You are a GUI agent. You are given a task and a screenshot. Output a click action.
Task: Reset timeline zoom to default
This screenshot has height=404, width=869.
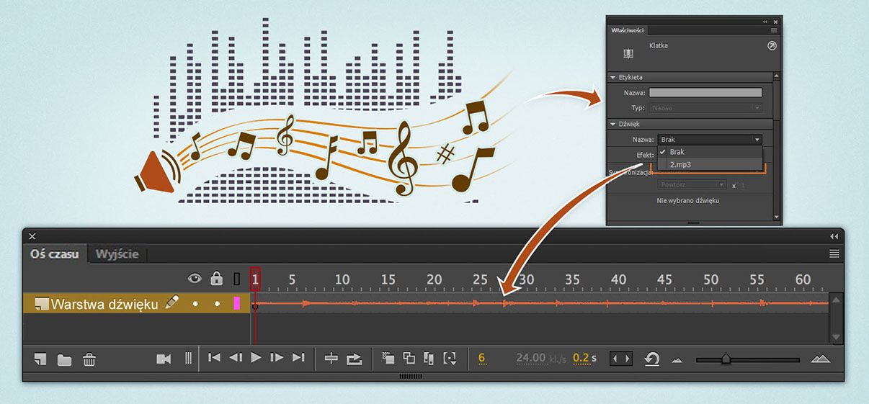click(652, 358)
